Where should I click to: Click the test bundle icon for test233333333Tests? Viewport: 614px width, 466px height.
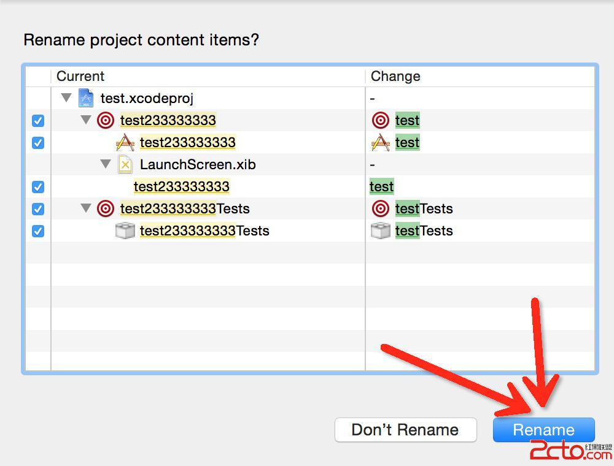tap(125, 231)
